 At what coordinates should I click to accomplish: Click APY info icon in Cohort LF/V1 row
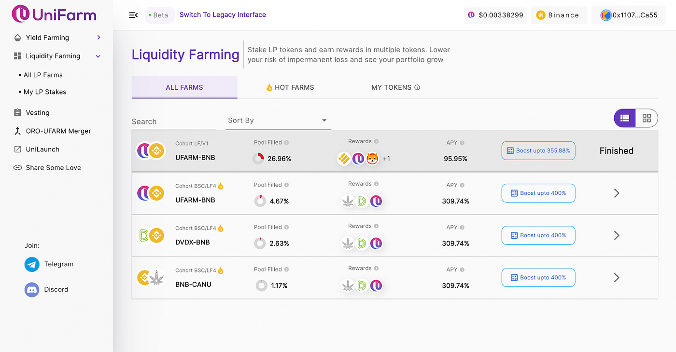[x=462, y=143]
